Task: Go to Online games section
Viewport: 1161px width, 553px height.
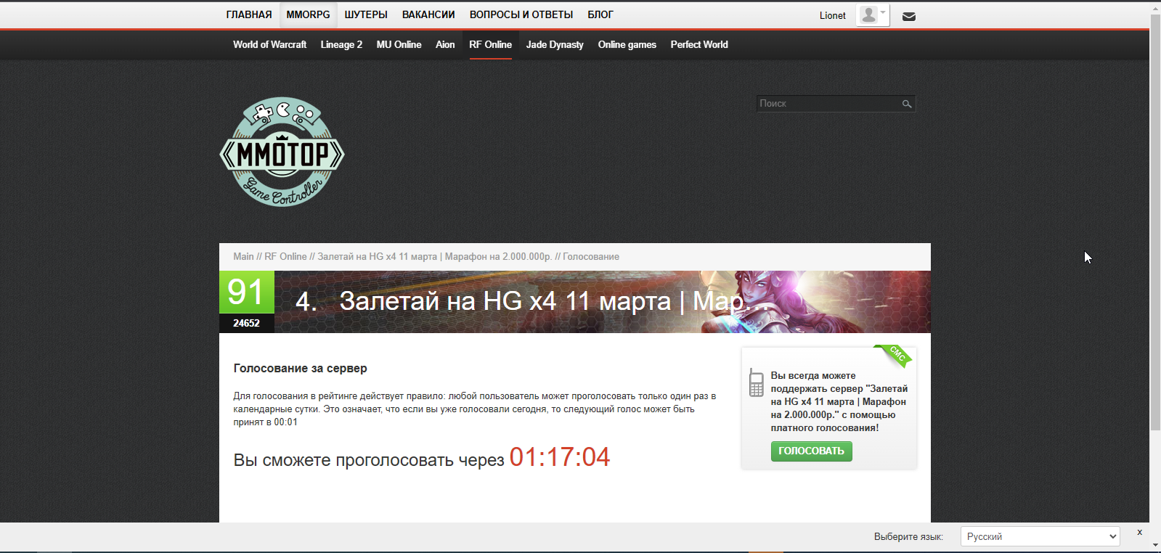Action: coord(627,44)
